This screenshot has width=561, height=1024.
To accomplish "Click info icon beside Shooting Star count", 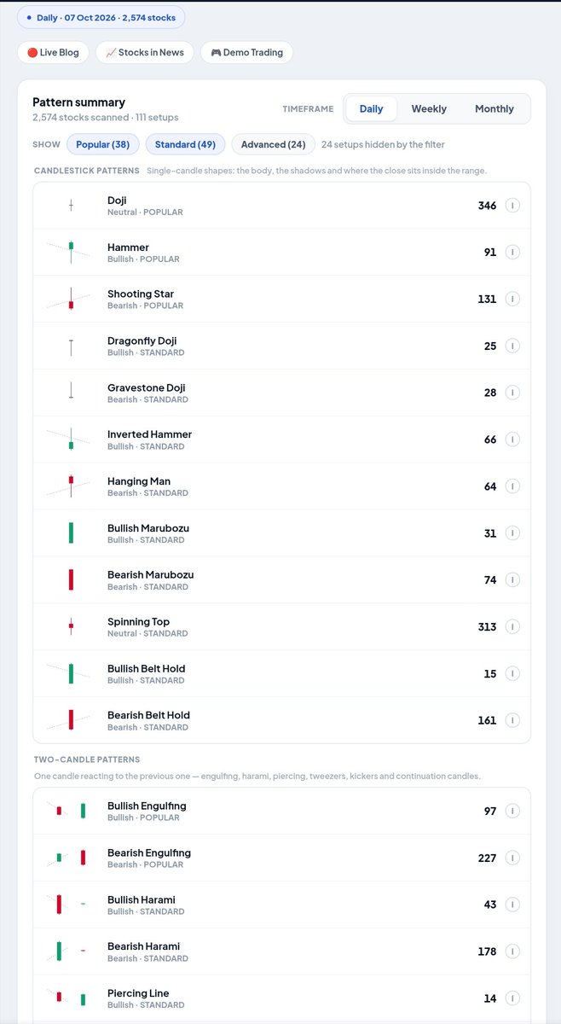I will tap(512, 300).
